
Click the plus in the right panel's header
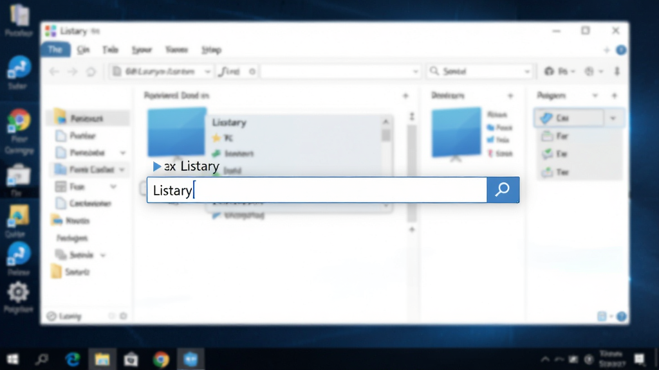tap(615, 96)
